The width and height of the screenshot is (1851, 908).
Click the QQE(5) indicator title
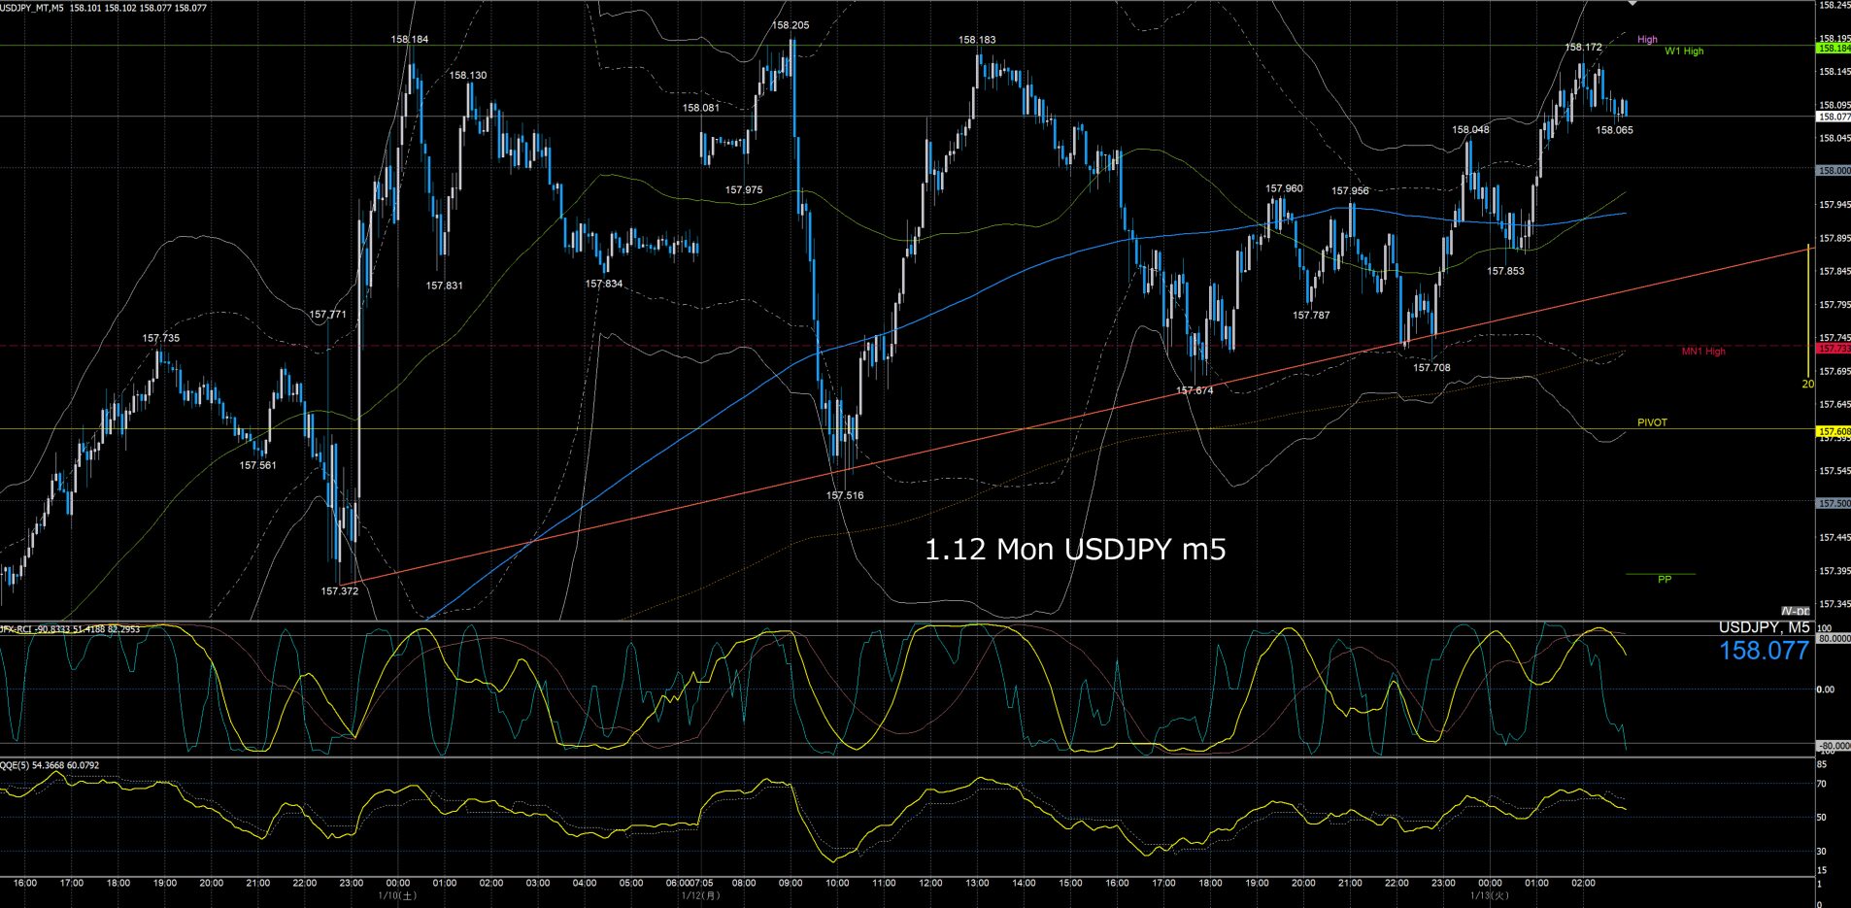pyautogui.click(x=50, y=765)
